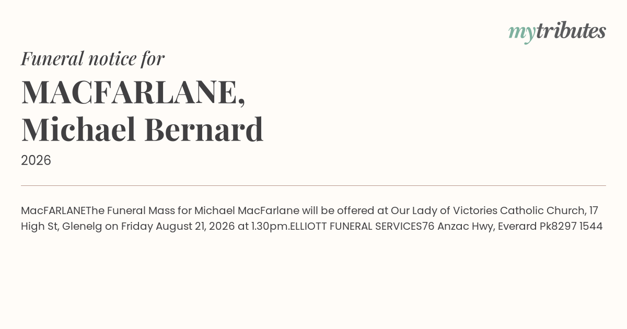Click the word "Bernard" in the heading
Image resolution: width=627 pixels, height=329 pixels.
[x=204, y=130]
